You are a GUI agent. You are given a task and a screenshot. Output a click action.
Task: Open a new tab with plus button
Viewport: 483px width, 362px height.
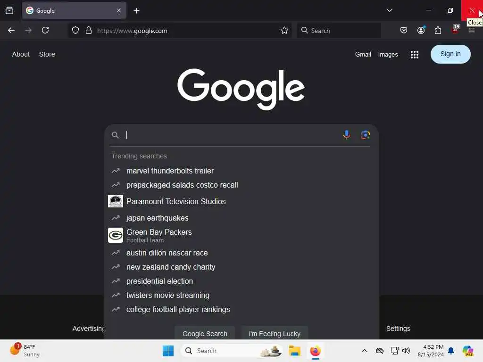[136, 11]
